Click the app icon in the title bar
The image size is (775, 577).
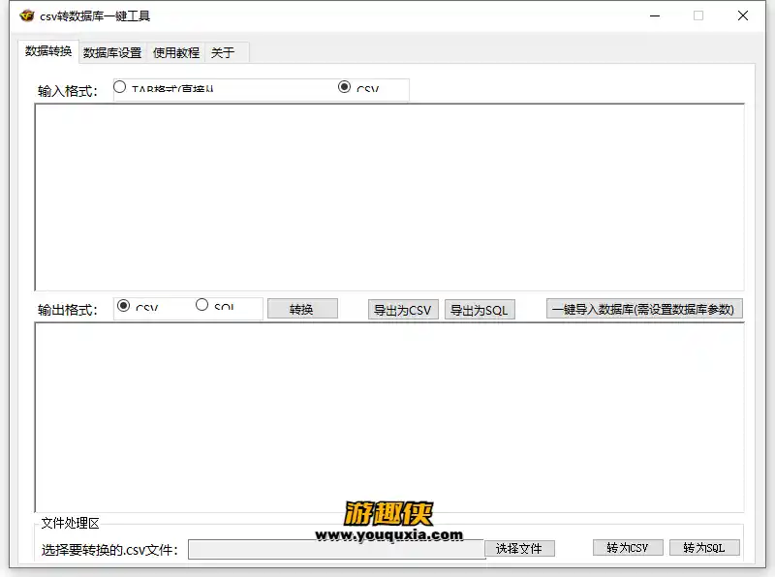(x=27, y=15)
